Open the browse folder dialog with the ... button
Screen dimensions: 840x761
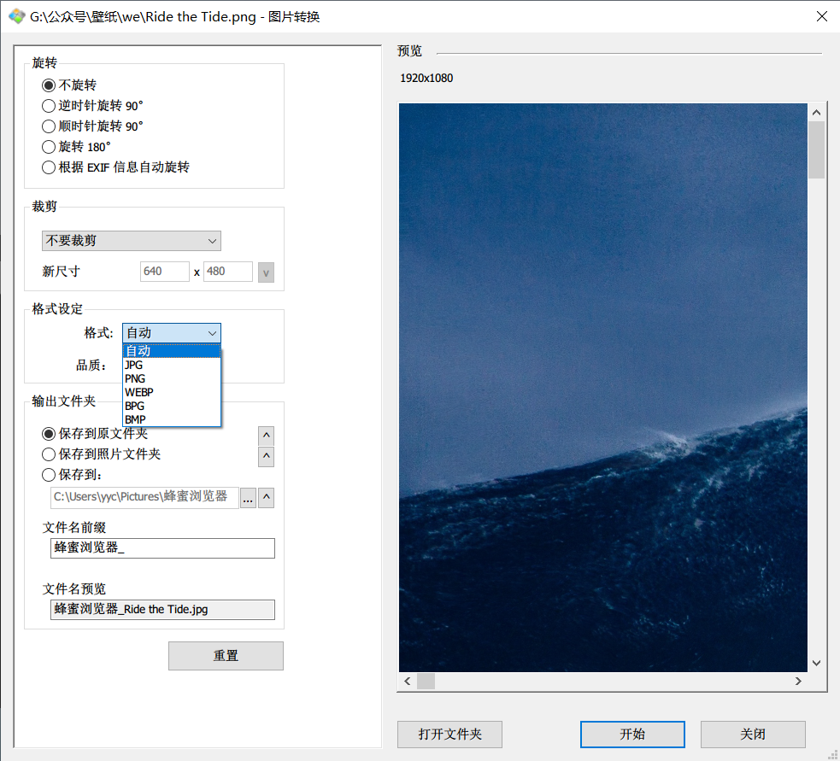248,498
